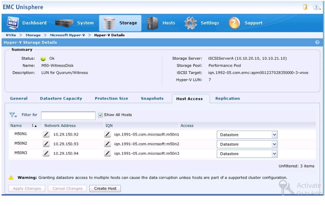Screen dimensions: 325x206
Task: Click the logout door icon in header
Action: coord(305,7)
